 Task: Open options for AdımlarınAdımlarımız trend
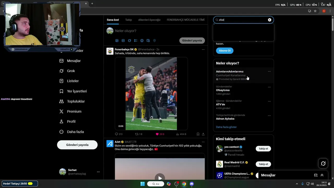pos(269,72)
